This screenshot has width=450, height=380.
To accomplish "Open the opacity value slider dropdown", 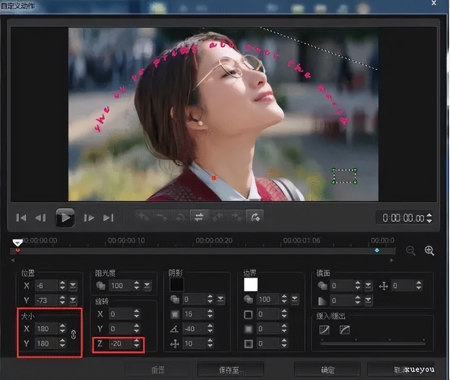I will tap(147, 286).
